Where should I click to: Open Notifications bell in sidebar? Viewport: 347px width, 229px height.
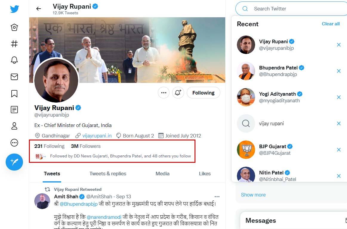[x=14, y=60]
